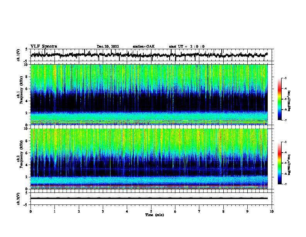Screen dimensions: 306x237
Task: Click the ch.1 spectrogram panel
Action: pos(149,94)
